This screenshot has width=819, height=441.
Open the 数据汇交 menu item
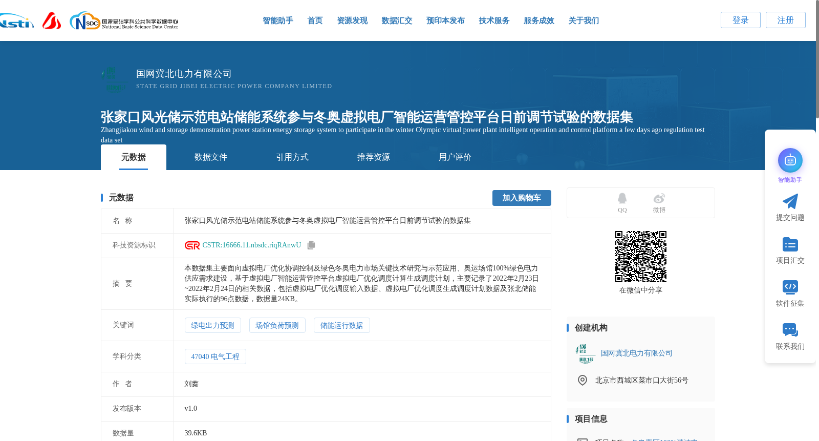coord(397,20)
